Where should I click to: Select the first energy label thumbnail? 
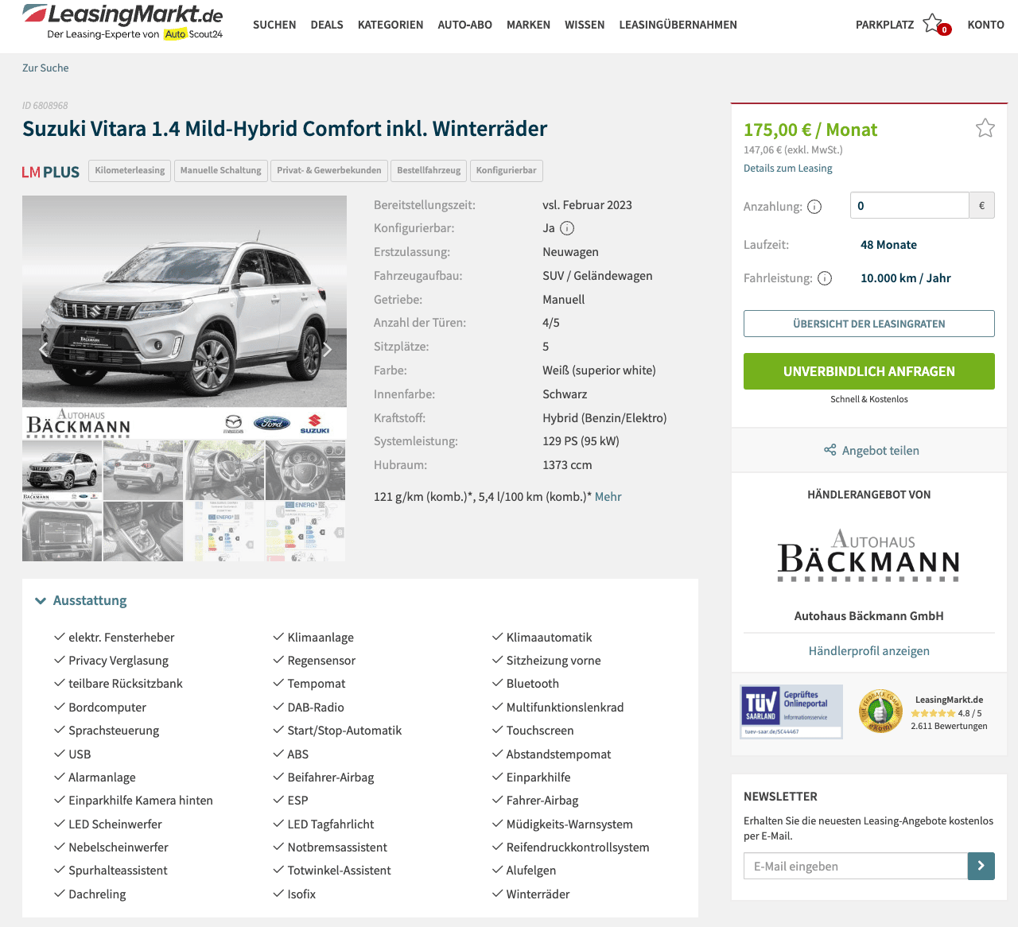[x=224, y=531]
